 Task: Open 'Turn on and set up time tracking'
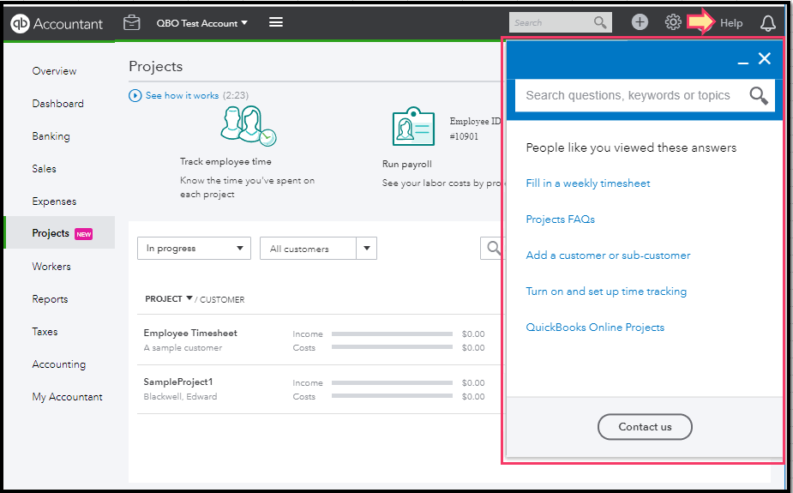[606, 292]
